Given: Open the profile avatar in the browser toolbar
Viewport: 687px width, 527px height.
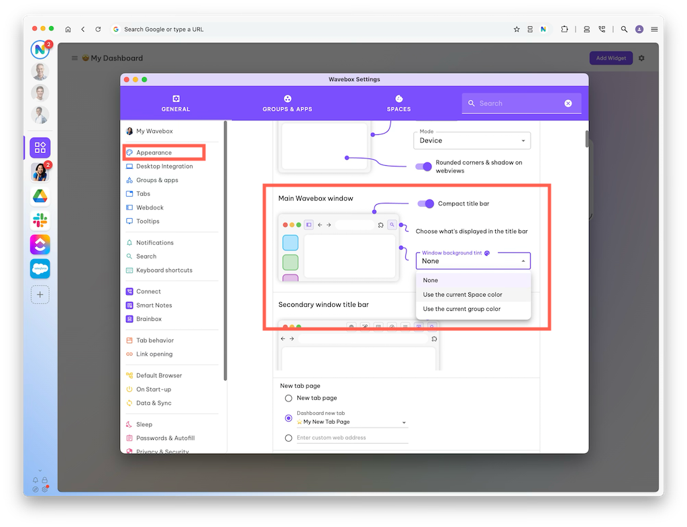Looking at the screenshot, I should 639,30.
